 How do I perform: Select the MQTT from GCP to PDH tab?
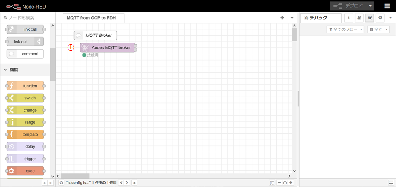(93, 18)
